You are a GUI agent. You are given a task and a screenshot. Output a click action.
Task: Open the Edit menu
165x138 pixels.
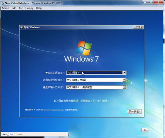14,8
